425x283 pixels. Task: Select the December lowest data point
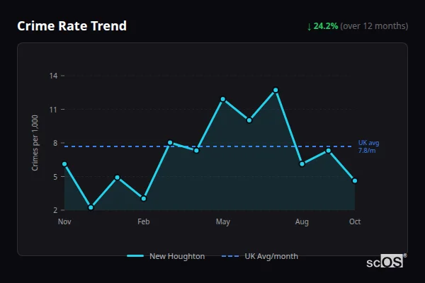click(x=91, y=207)
